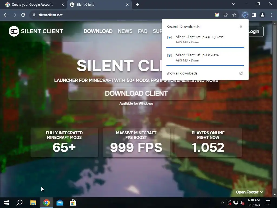Click the Massive Minecraft FPS Boost card
Screen dimensions: 277x208
pyautogui.click(x=136, y=142)
